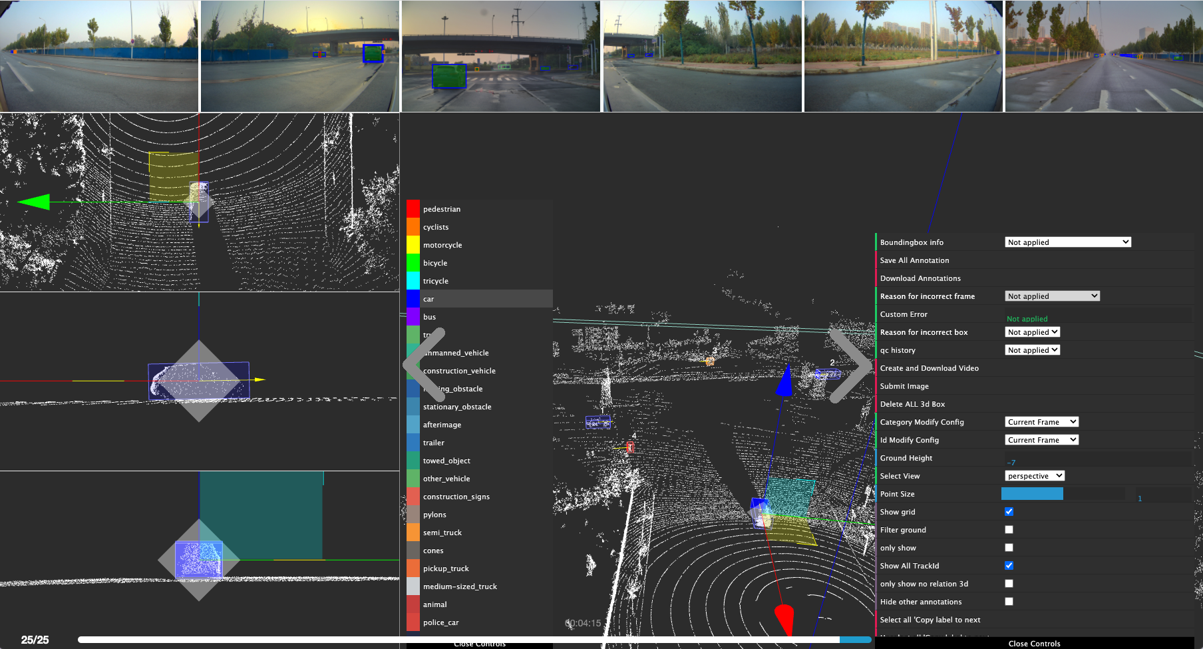Click the yellow arrow in side view

259,379
